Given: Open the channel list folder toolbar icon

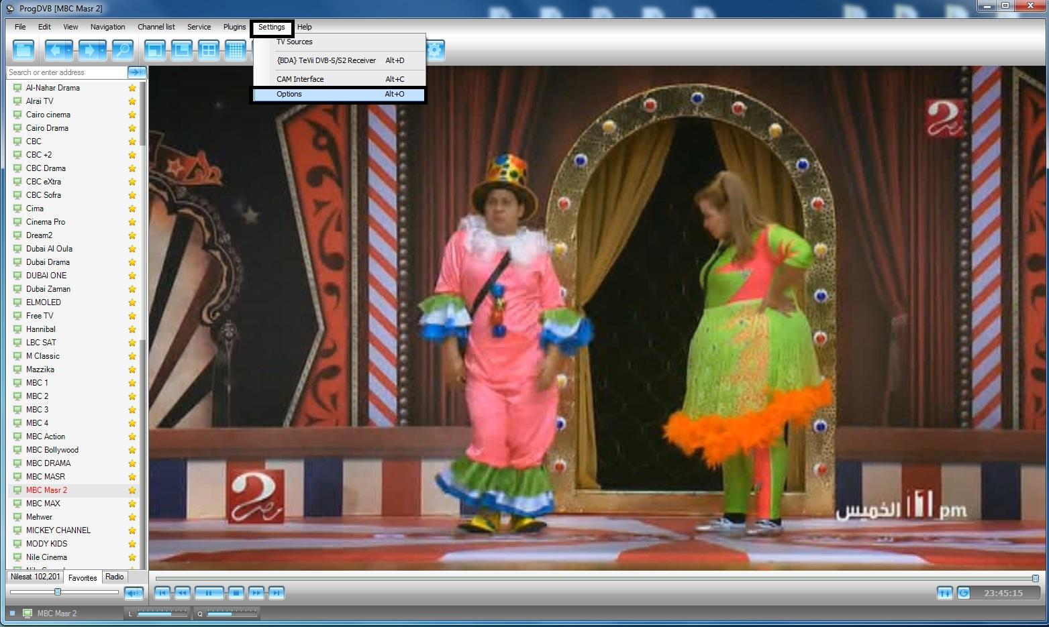Looking at the screenshot, I should 23,50.
